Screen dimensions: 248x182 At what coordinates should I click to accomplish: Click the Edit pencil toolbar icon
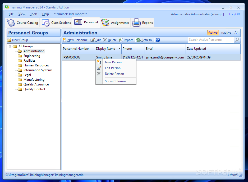[x=93, y=40]
